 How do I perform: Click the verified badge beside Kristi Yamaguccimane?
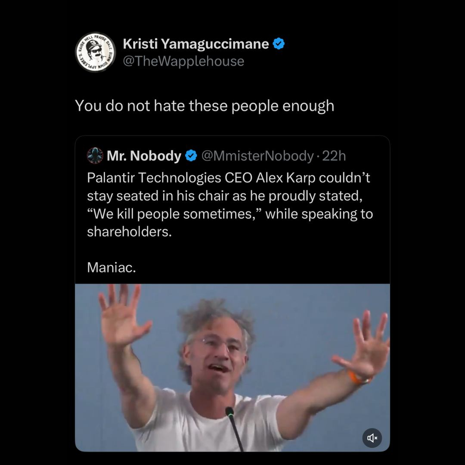click(279, 44)
